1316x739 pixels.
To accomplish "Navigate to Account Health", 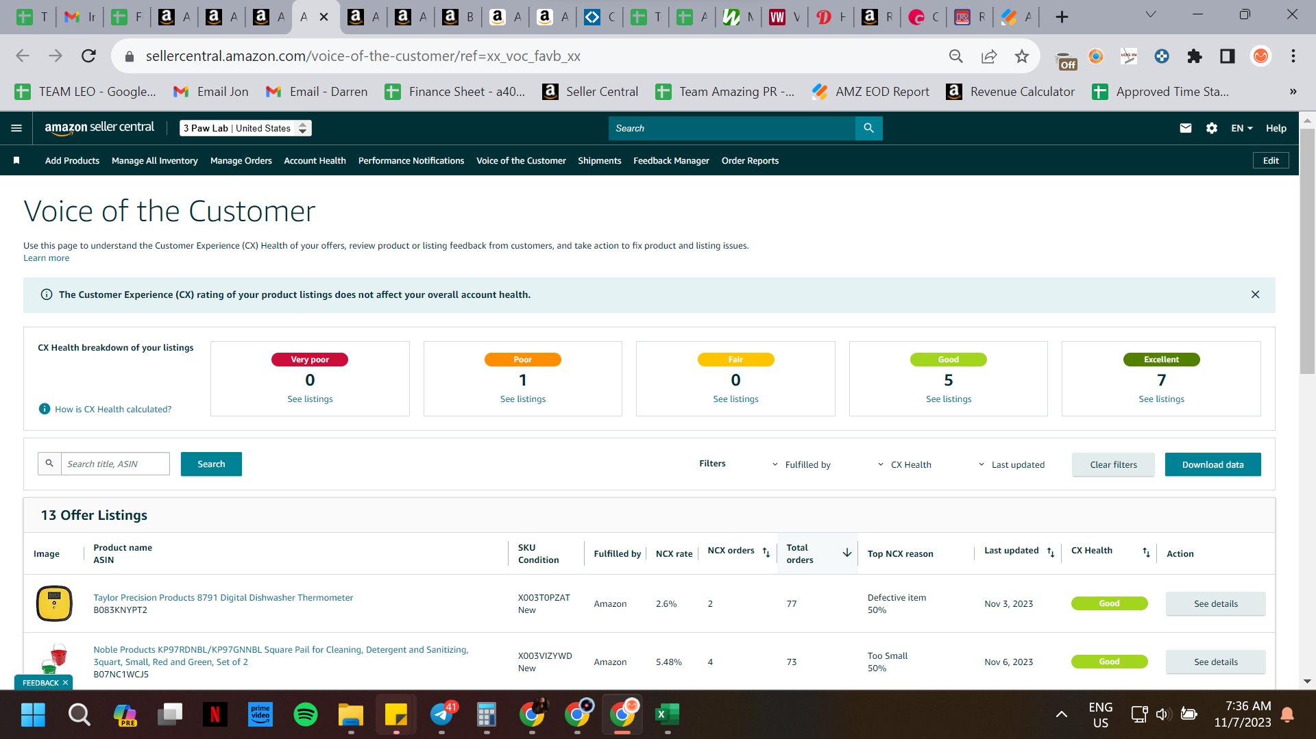I will pyautogui.click(x=315, y=160).
